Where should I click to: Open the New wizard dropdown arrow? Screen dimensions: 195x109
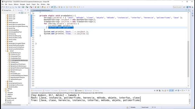(5, 7)
